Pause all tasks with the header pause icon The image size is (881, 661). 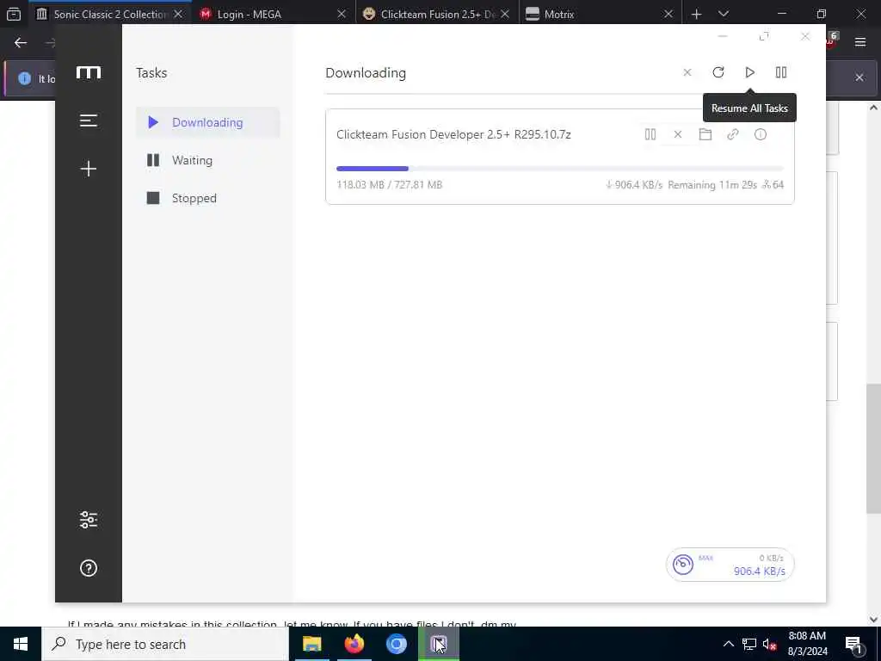(781, 72)
